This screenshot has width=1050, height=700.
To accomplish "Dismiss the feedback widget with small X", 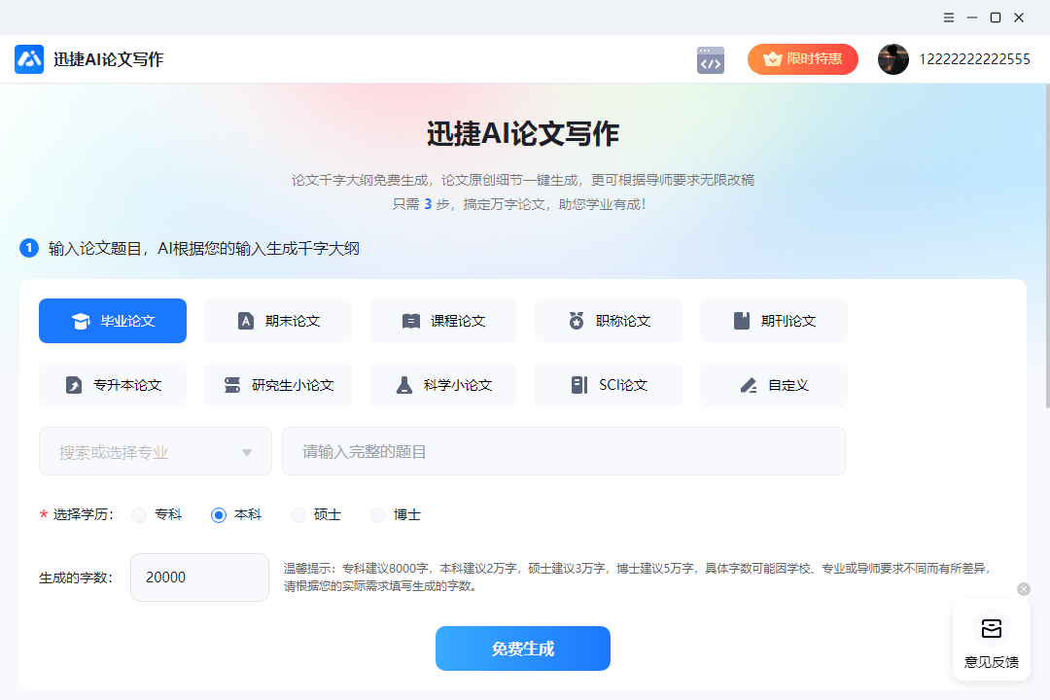I will coord(1023,589).
